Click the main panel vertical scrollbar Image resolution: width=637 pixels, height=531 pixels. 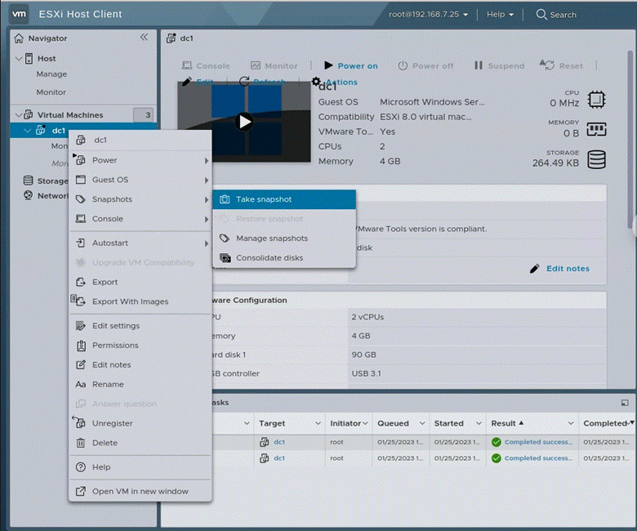click(x=631, y=141)
